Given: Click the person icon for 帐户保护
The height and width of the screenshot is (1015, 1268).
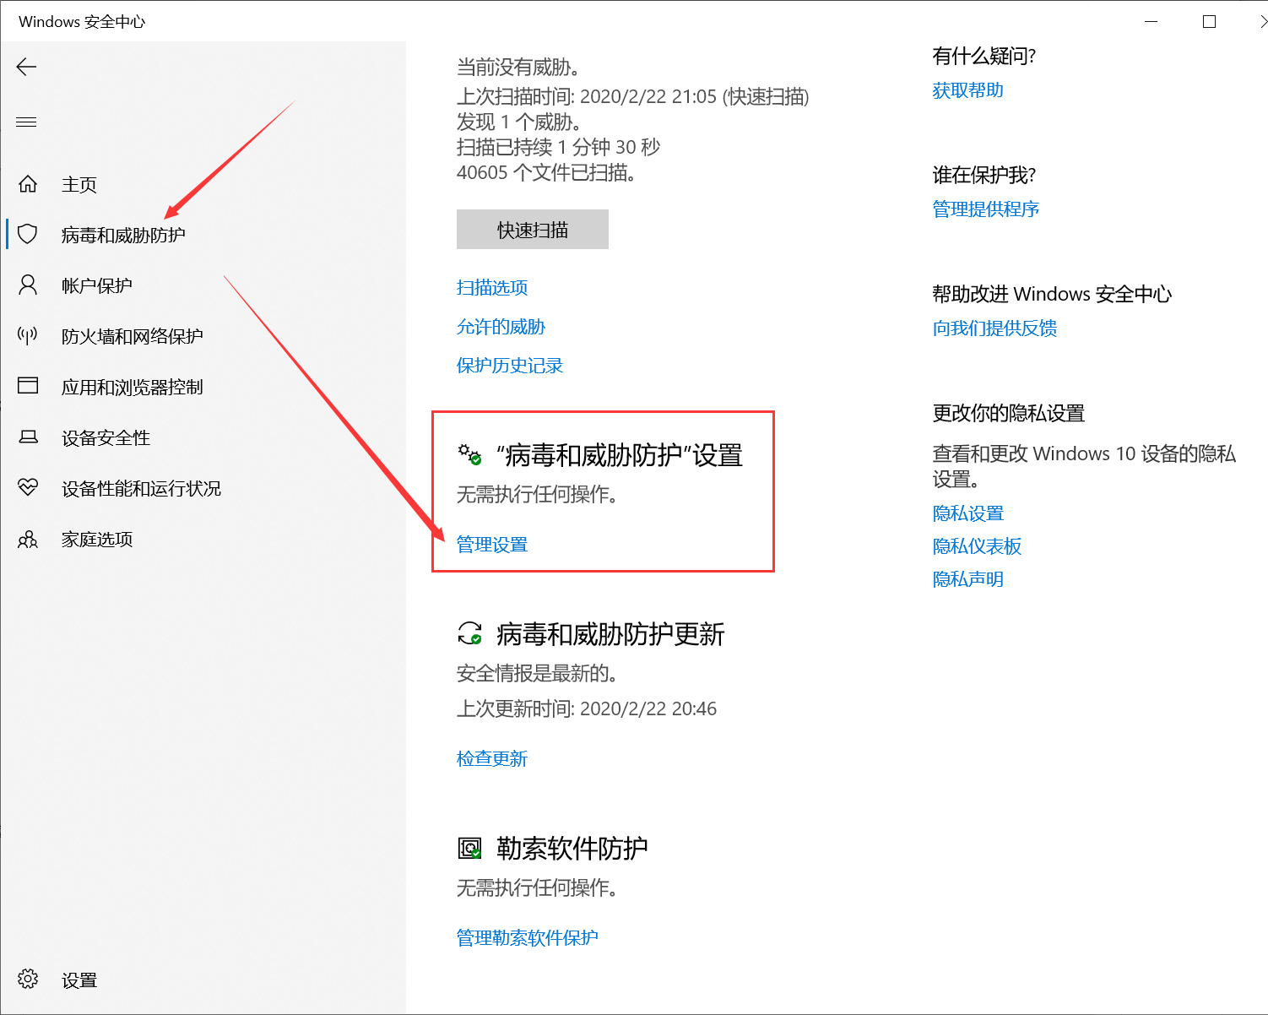Looking at the screenshot, I should click(28, 285).
